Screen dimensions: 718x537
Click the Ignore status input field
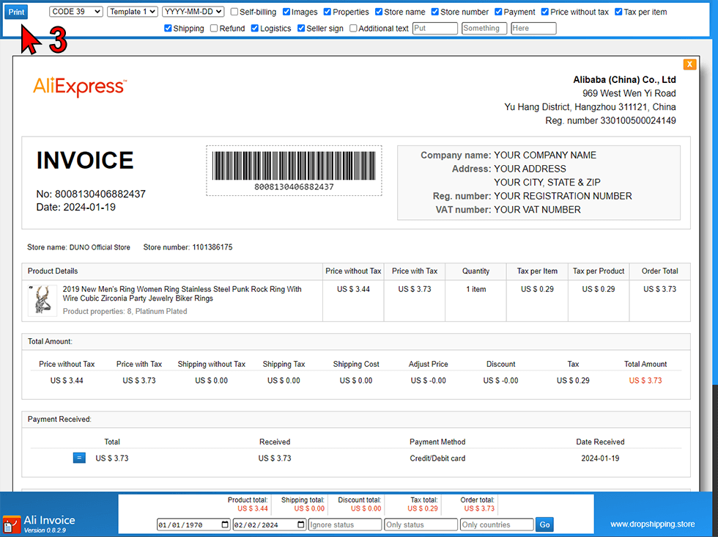point(345,525)
